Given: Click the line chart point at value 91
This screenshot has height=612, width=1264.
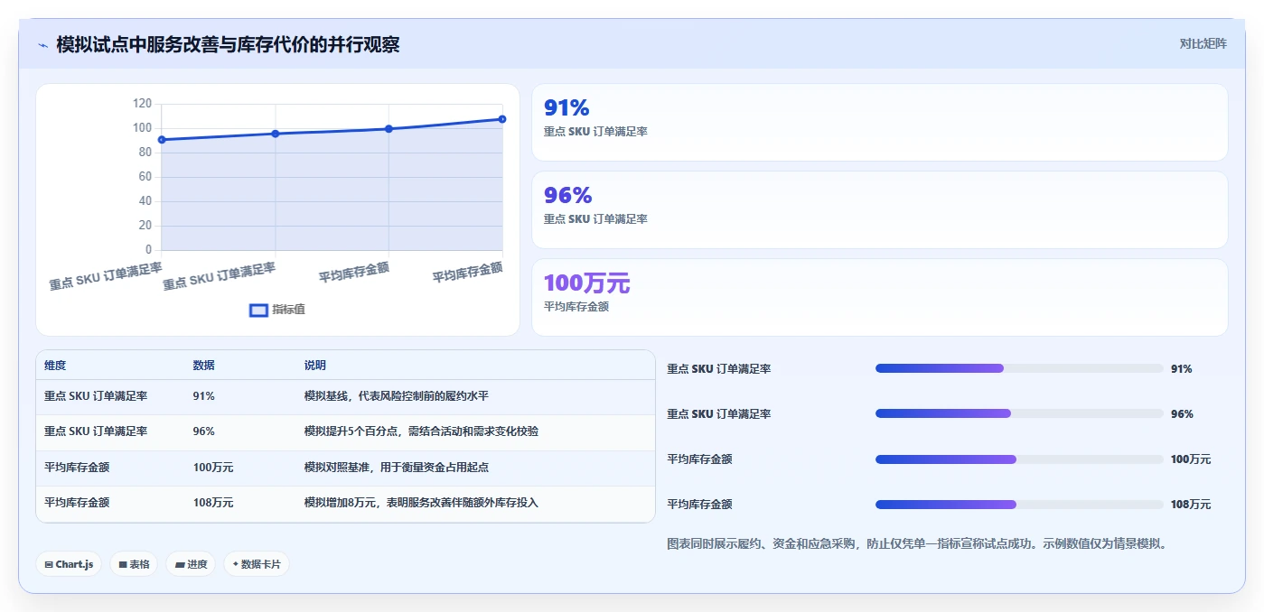Looking at the screenshot, I should click(x=162, y=140).
